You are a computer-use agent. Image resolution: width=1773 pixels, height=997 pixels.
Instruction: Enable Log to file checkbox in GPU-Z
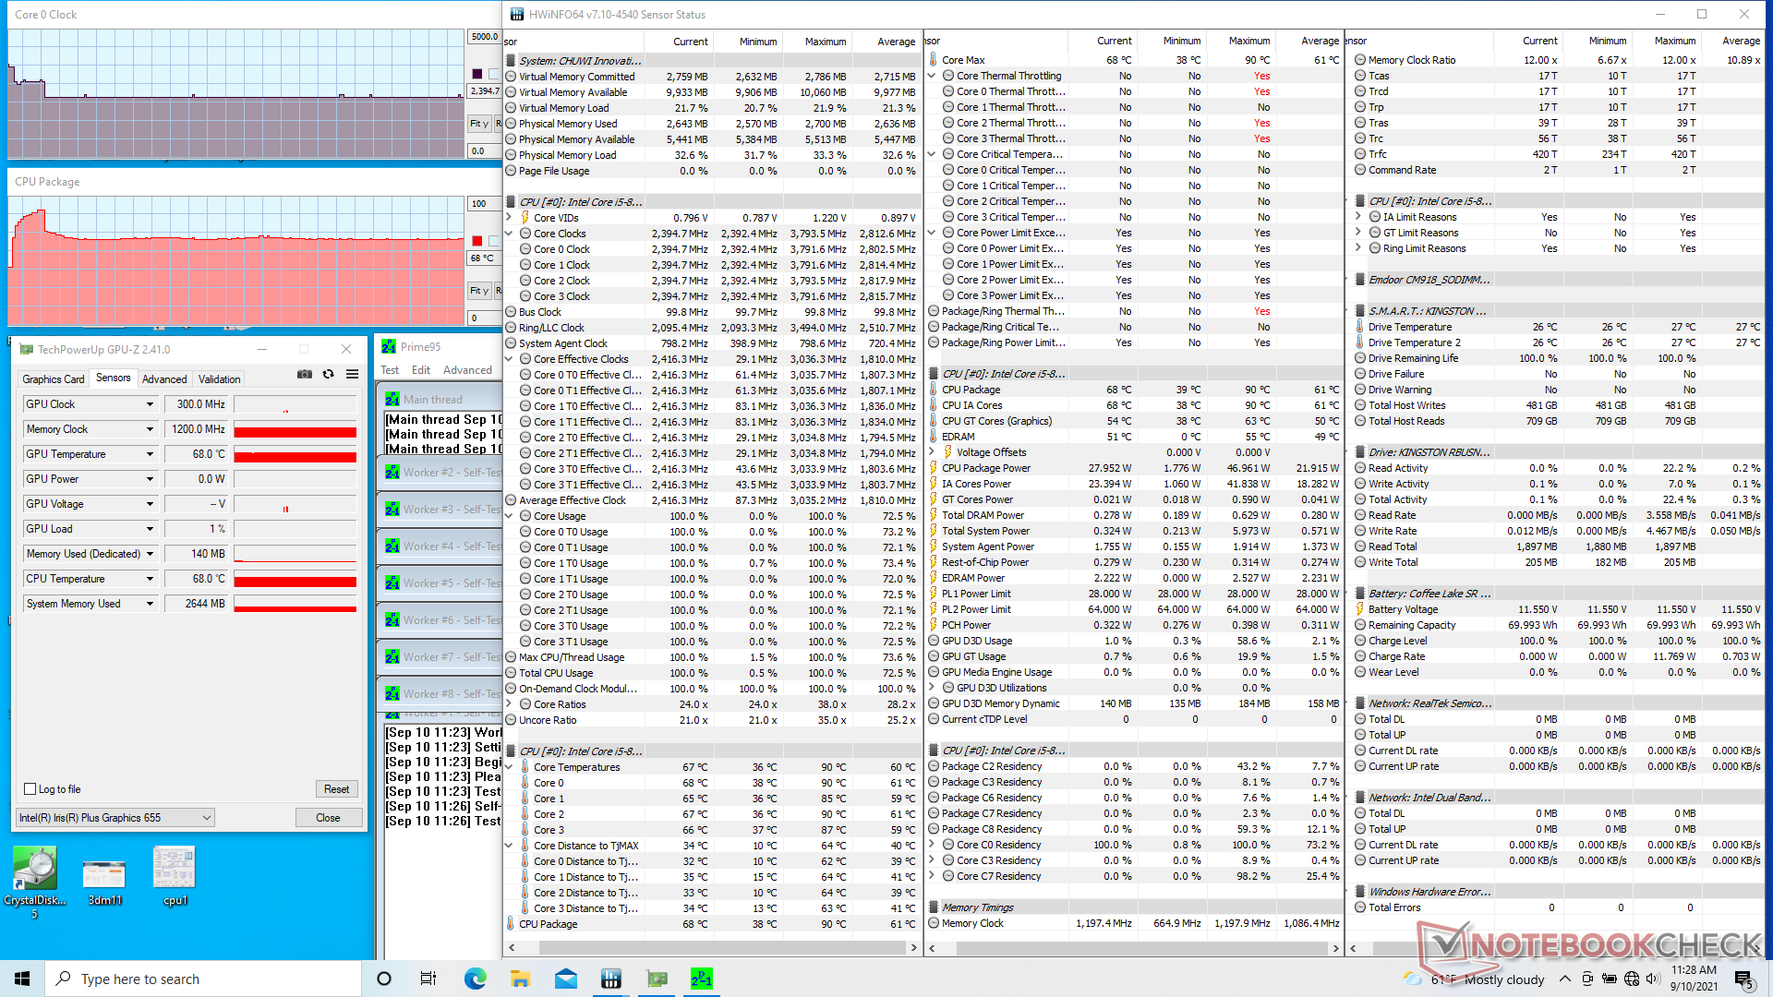click(30, 789)
